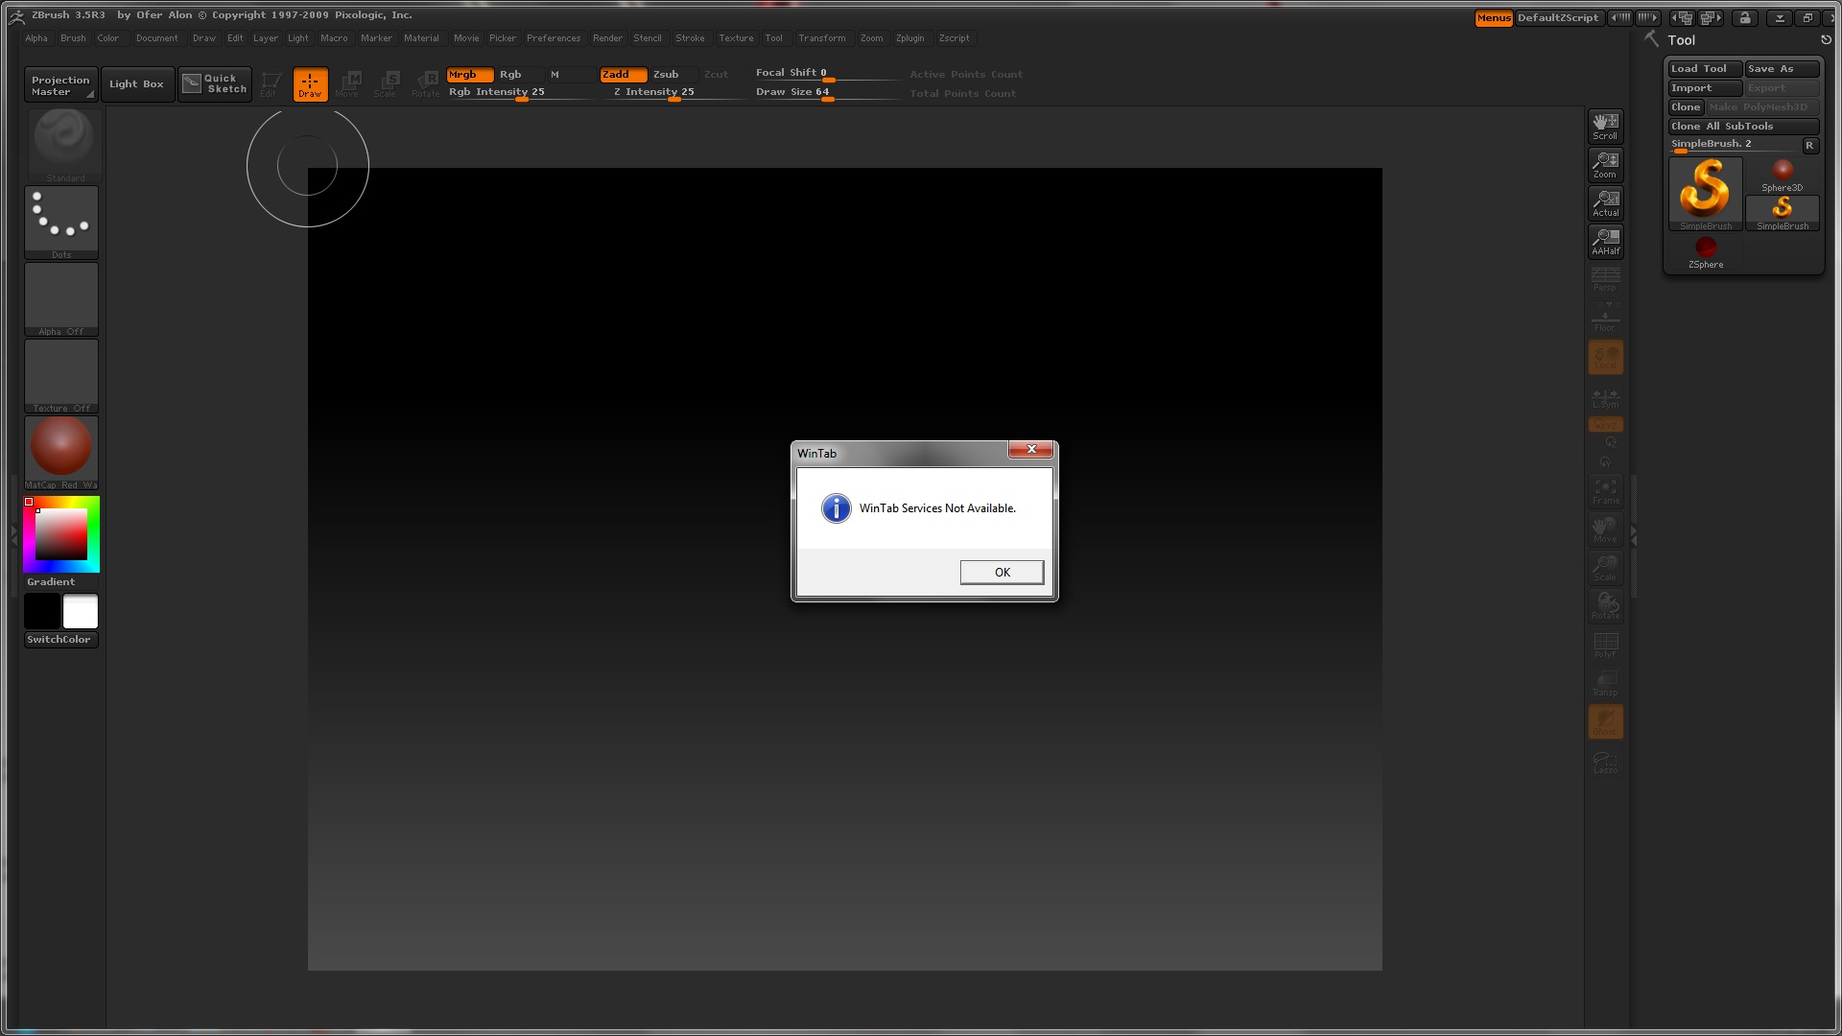Pick the Sphere3D tool thumbnail
1842x1036 pixels.
pos(1782,176)
